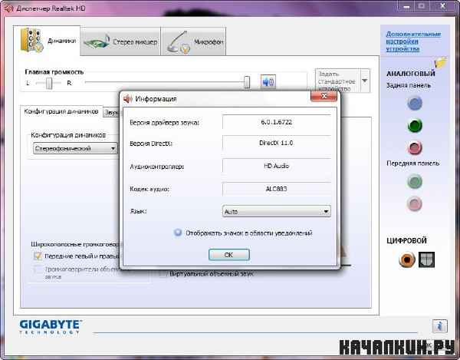Click the speaker icon in Информация dialog title
Screen dimensions: 460x360
pyautogui.click(x=128, y=99)
